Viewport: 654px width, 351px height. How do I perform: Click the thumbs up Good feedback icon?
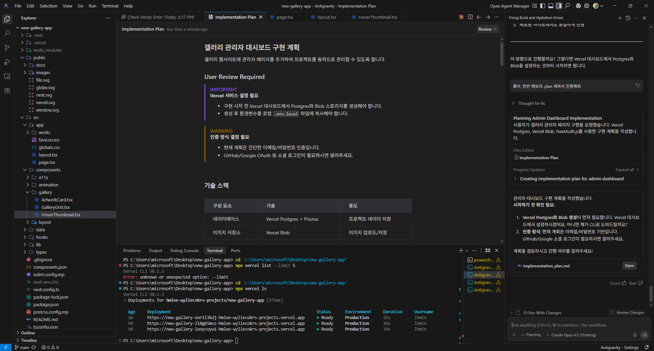[624, 283]
